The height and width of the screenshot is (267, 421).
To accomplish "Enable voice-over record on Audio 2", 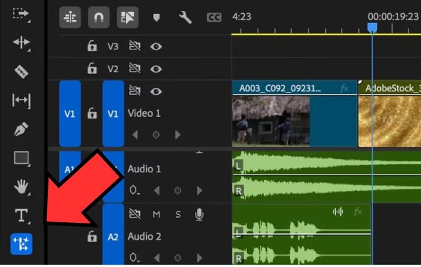I will point(199,214).
